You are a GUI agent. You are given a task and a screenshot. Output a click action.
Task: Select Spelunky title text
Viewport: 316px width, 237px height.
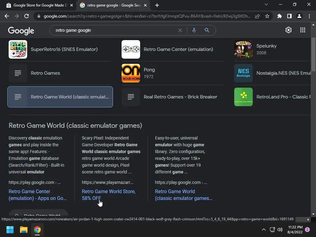click(266, 46)
